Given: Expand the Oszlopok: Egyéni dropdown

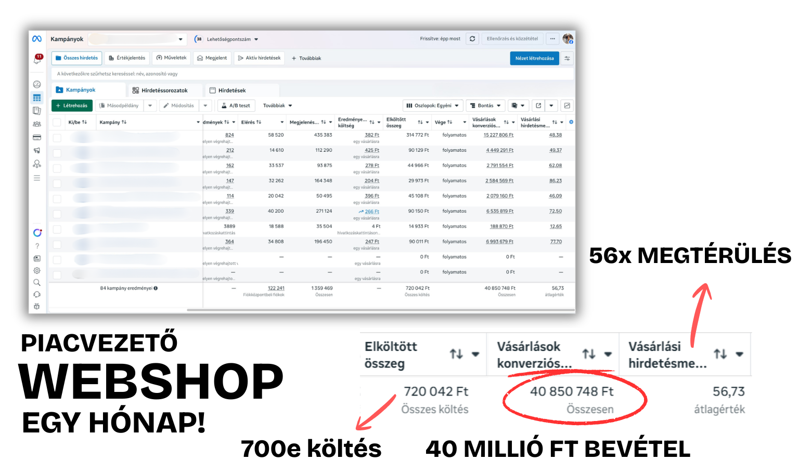Looking at the screenshot, I should point(432,106).
